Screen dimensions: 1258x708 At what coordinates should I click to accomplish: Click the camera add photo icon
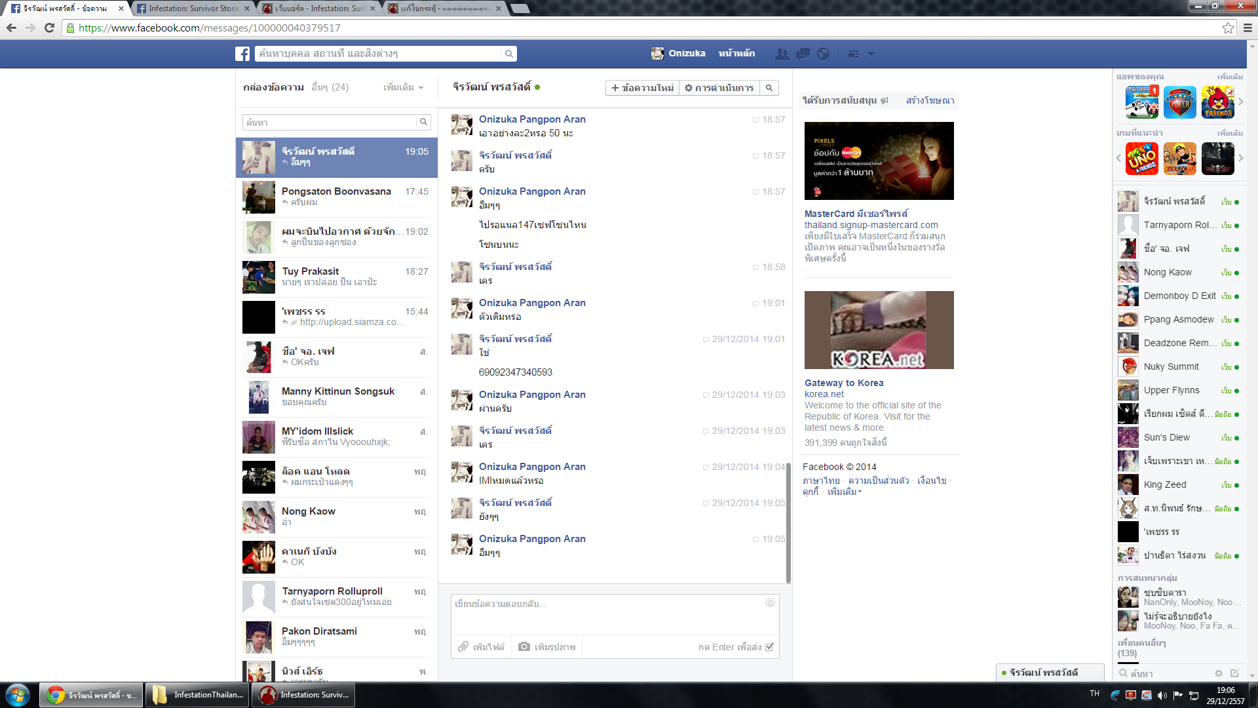(x=524, y=647)
